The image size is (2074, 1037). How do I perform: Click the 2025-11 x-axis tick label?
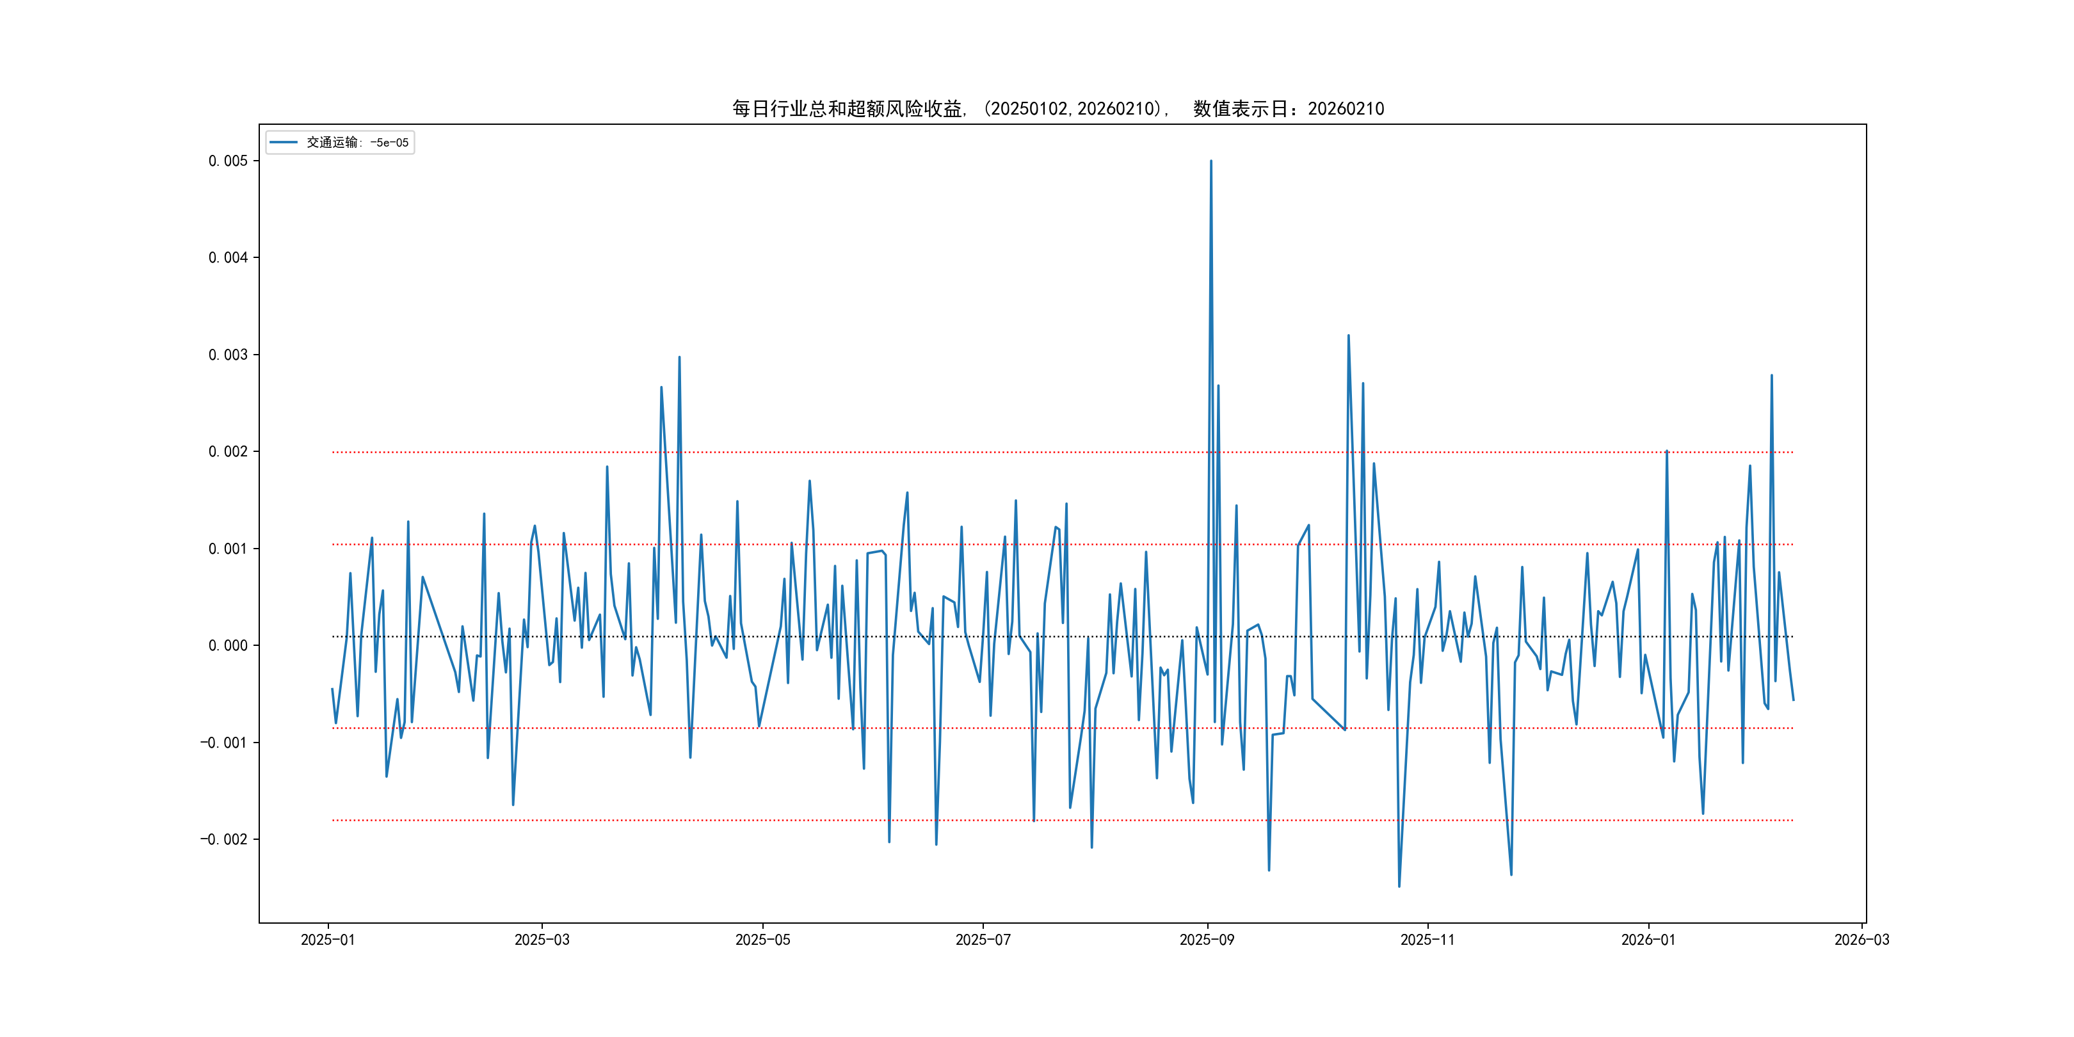tap(1427, 940)
